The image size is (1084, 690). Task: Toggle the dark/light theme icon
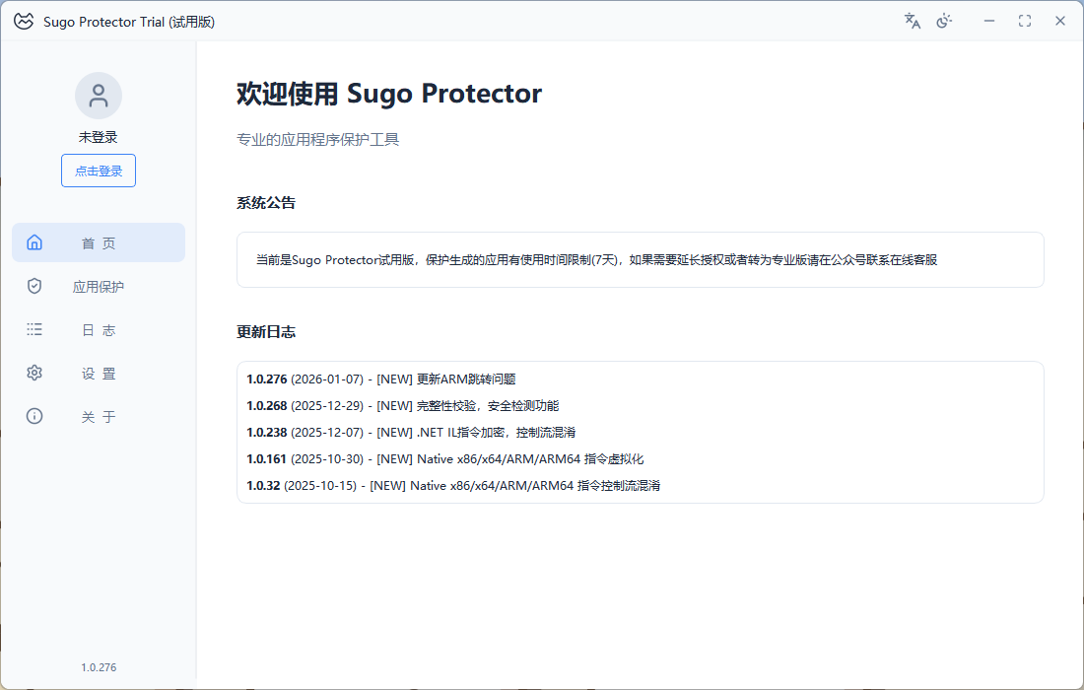click(x=944, y=21)
